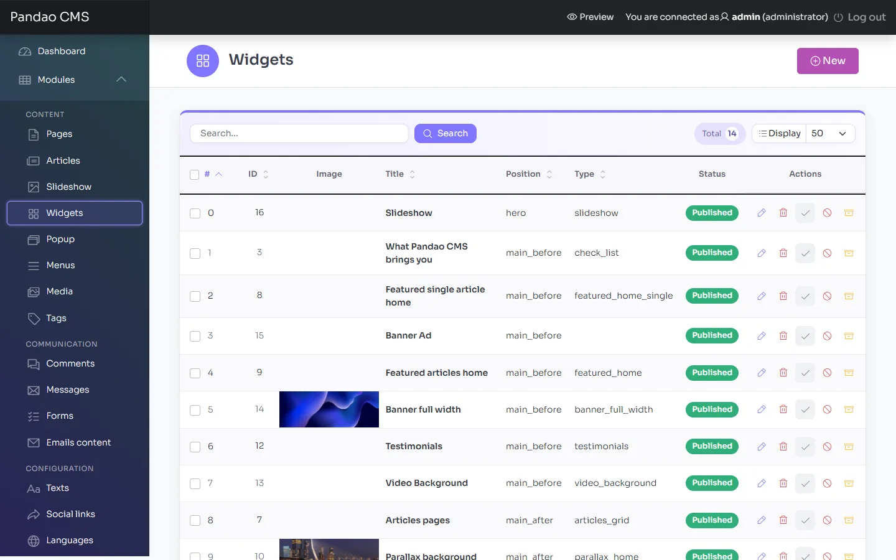Click ban icon in Featured single article row
896x560 pixels.
coord(827,296)
